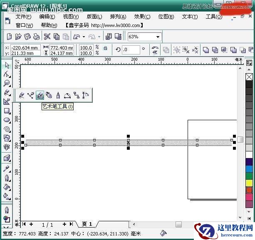Open the 文本(T) menu
255x240 pixels.
tap(190, 17)
